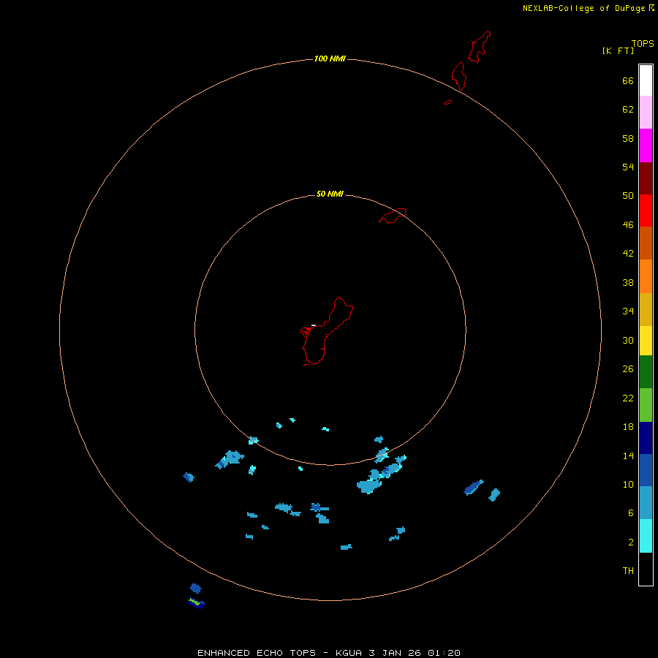Click the largest light-blue echo cluster southeast
658x658 pixels.
[369, 485]
